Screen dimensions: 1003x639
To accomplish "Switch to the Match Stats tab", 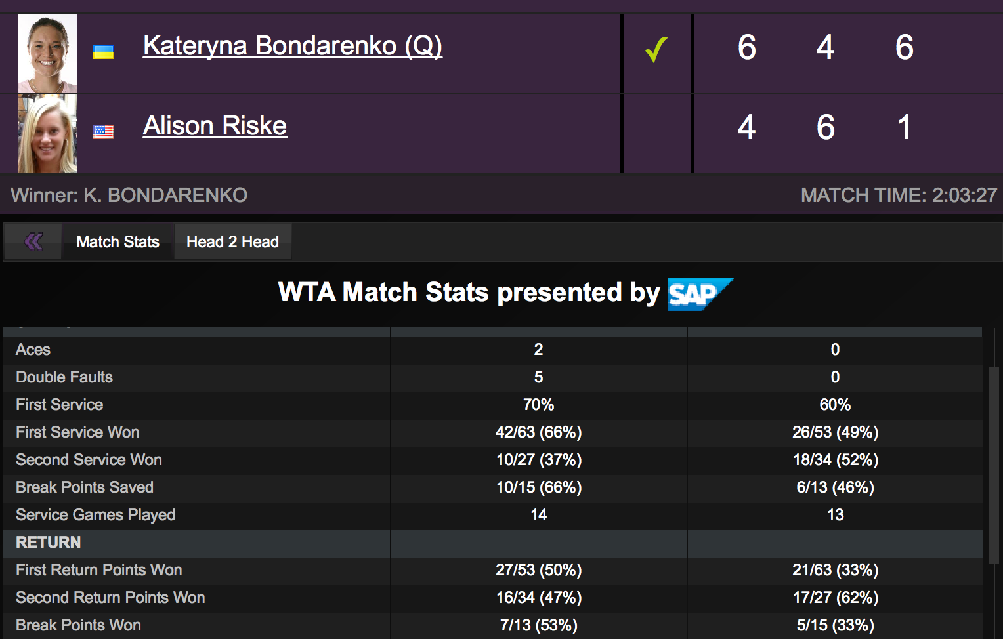I will [x=118, y=242].
